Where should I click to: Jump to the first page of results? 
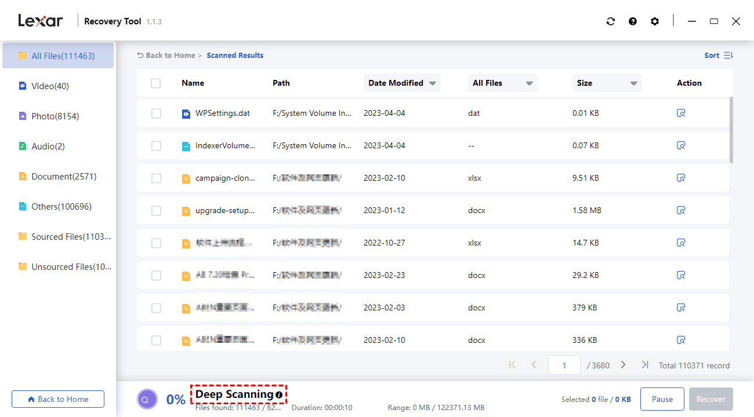[512, 365]
